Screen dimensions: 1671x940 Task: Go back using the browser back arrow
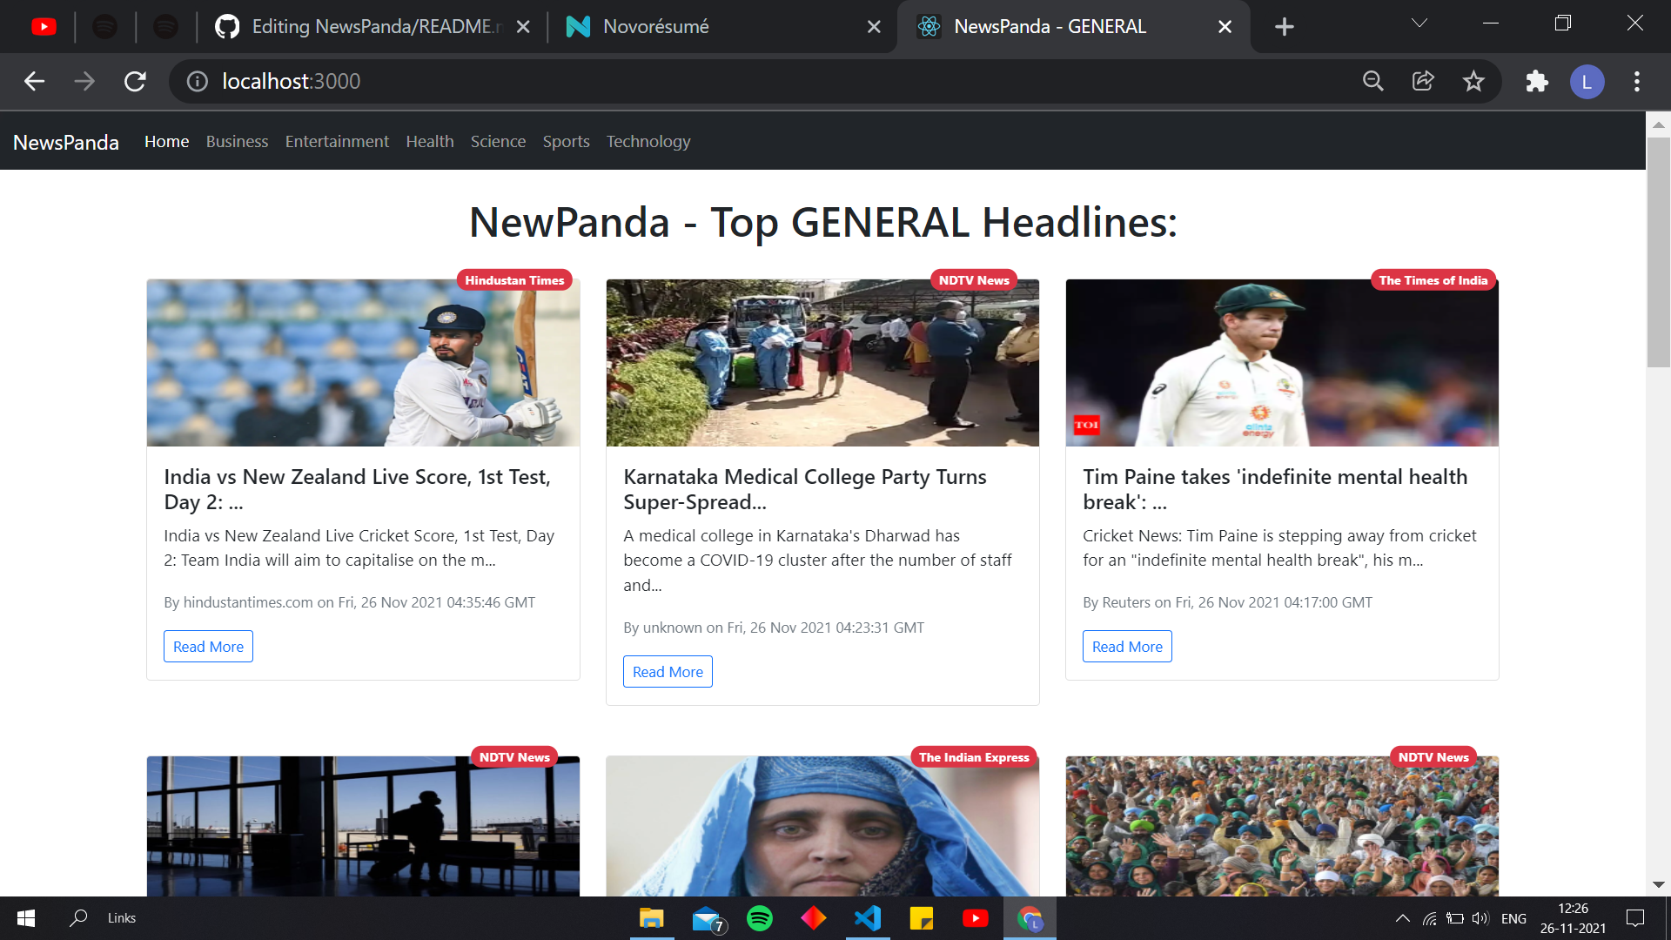tap(34, 81)
